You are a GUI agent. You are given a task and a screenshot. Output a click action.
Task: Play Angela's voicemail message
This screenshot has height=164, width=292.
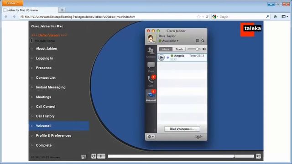coord(162,57)
